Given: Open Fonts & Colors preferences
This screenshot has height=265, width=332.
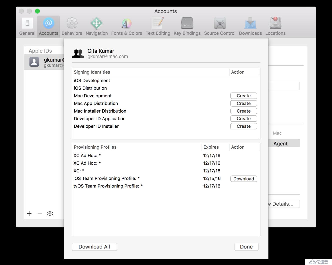Looking at the screenshot, I should tap(127, 27).
